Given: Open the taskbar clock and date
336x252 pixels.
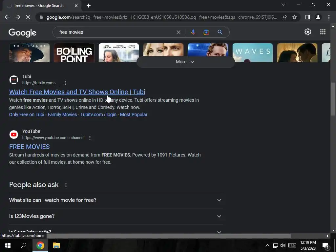Looking at the screenshot, I should point(308,245).
